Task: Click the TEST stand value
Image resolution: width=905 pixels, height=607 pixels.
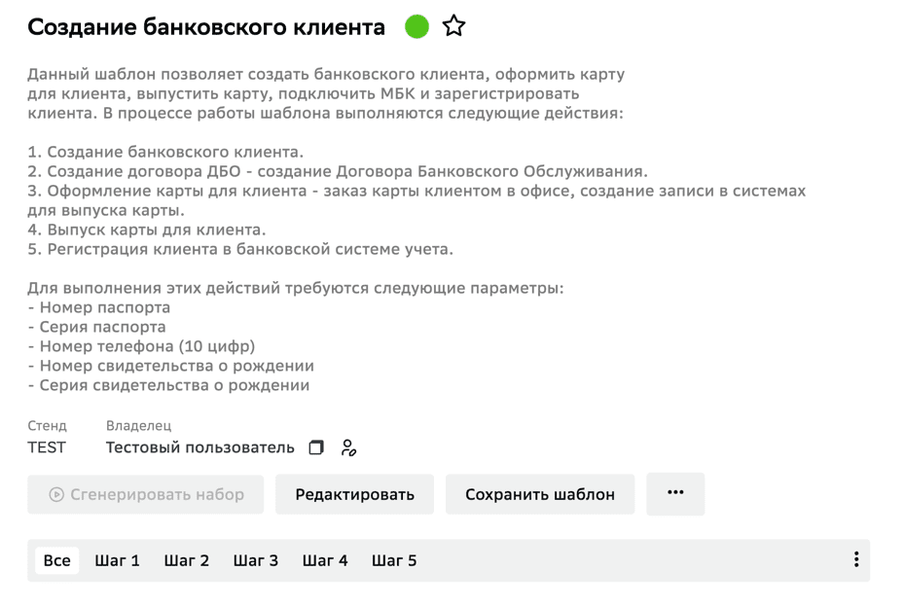Action: pos(47,447)
